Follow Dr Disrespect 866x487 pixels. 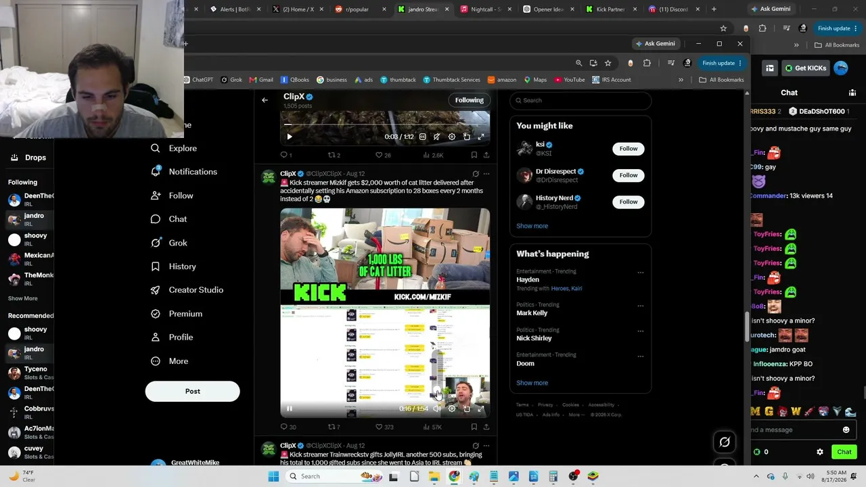[629, 175]
